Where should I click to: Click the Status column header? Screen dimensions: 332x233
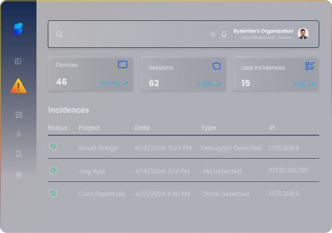pyautogui.click(x=57, y=127)
